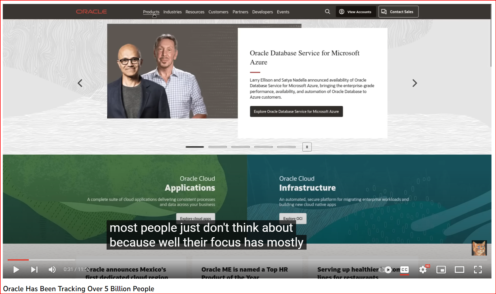
Task: Mute the video volume
Action: click(x=52, y=270)
